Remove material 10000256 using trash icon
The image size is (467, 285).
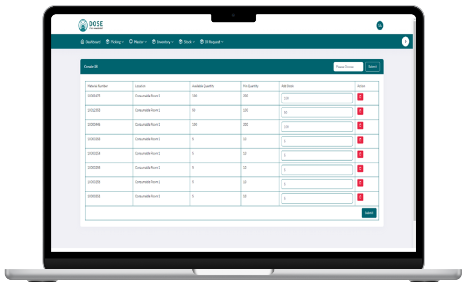coord(360,183)
